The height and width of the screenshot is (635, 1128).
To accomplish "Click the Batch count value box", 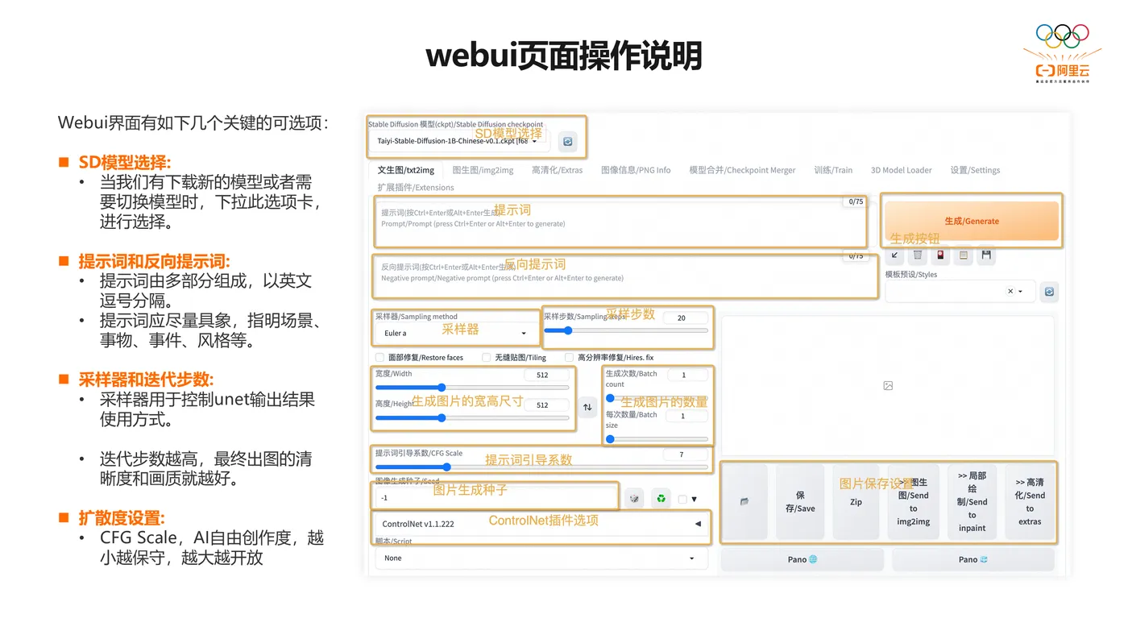I will (688, 375).
